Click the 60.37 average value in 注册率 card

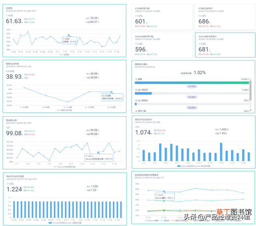click(94, 22)
